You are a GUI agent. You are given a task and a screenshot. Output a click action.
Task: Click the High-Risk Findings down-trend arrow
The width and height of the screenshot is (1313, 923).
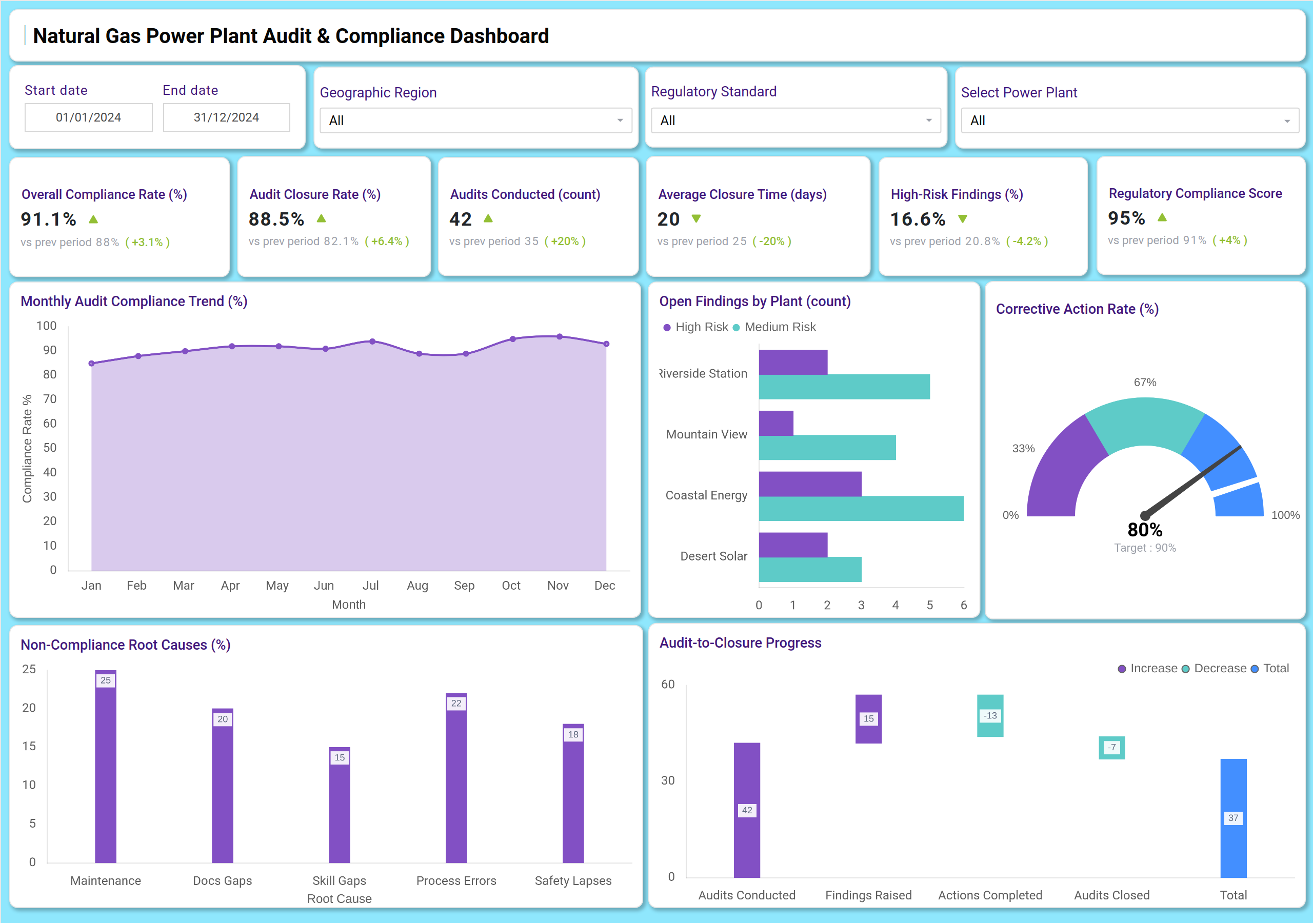tap(963, 218)
